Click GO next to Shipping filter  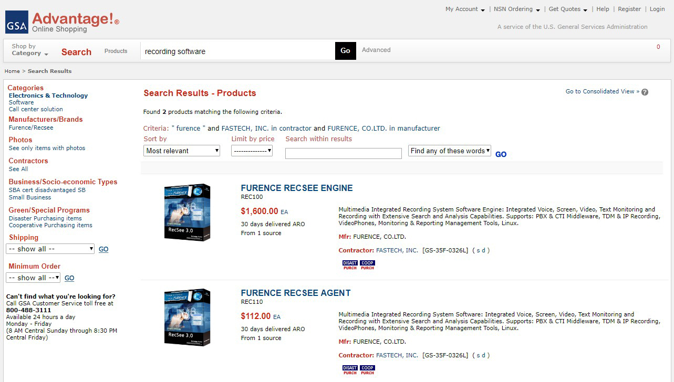103,249
